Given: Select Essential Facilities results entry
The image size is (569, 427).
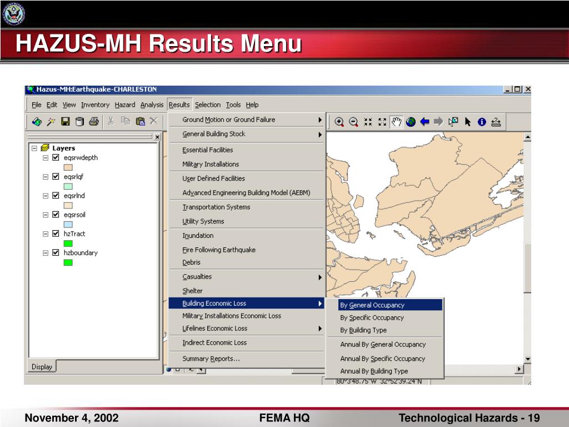Looking at the screenshot, I should (247, 150).
